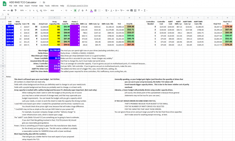Open the font size 12 dropdown
235x141 pixels.
click(68, 11)
